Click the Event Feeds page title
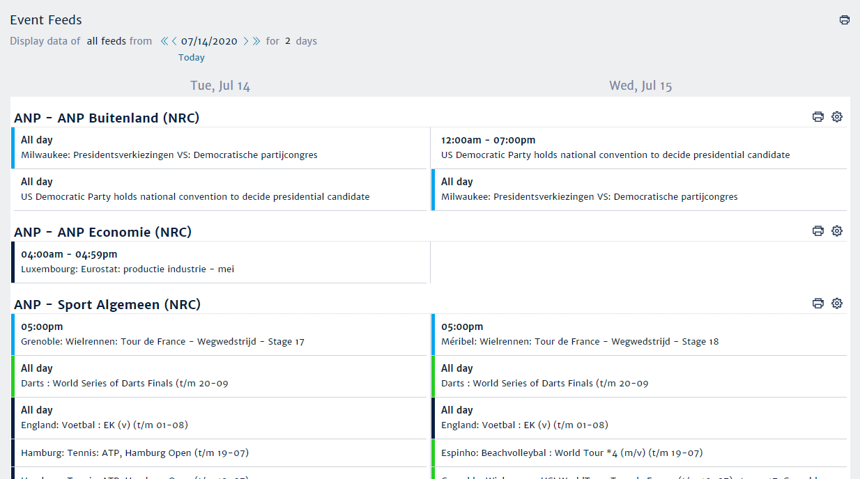860x479 pixels. coord(46,20)
